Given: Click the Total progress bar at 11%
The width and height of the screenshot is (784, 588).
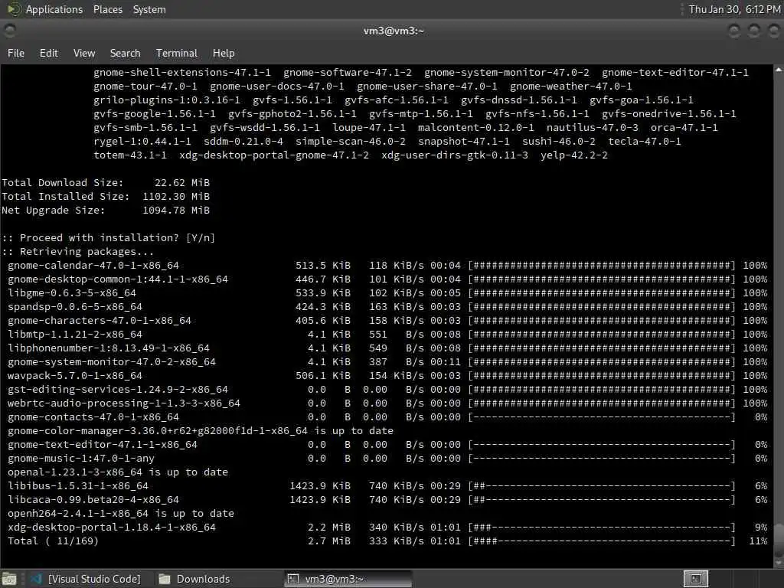Looking at the screenshot, I should point(602,541).
